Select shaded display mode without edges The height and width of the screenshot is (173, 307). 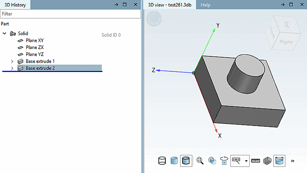click(x=174, y=161)
